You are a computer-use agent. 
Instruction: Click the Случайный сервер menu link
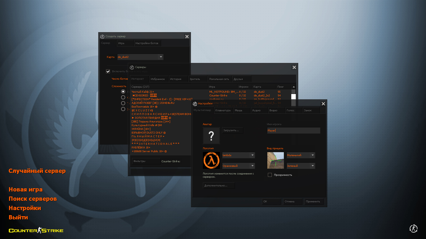pos(37,171)
